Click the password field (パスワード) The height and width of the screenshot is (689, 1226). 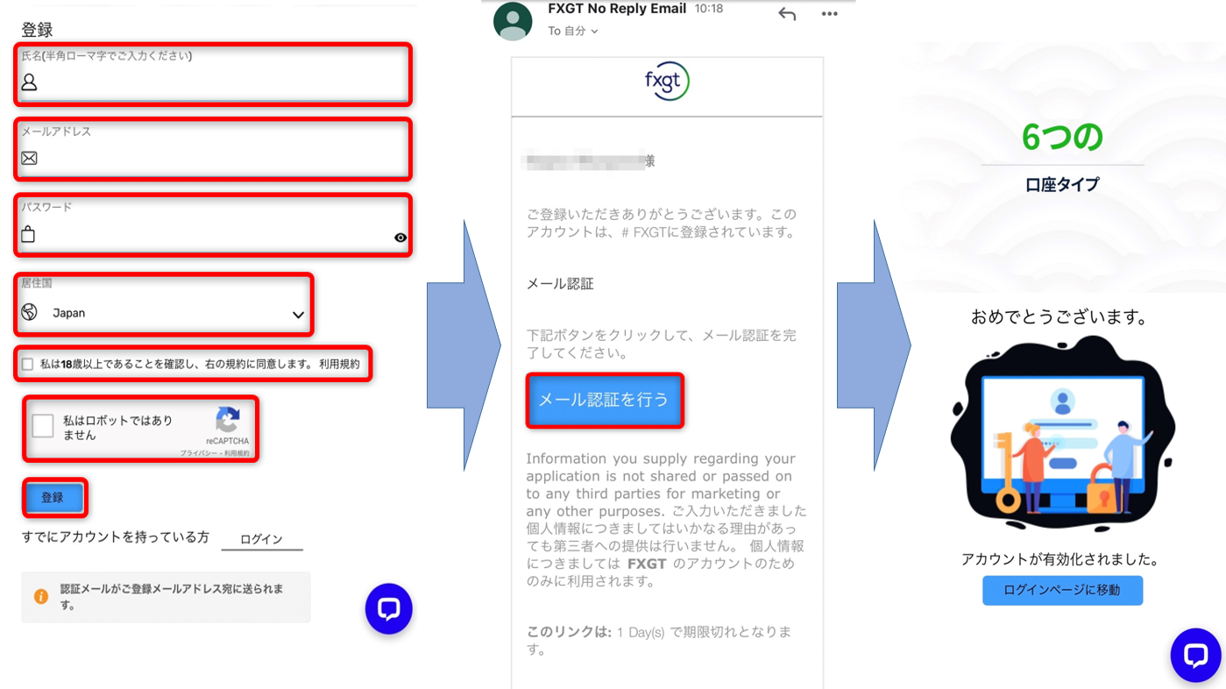(x=213, y=225)
